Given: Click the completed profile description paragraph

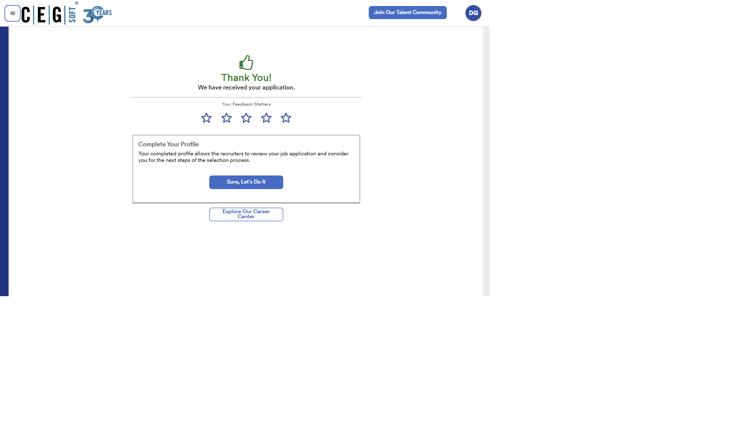Looking at the screenshot, I should pyautogui.click(x=243, y=157).
